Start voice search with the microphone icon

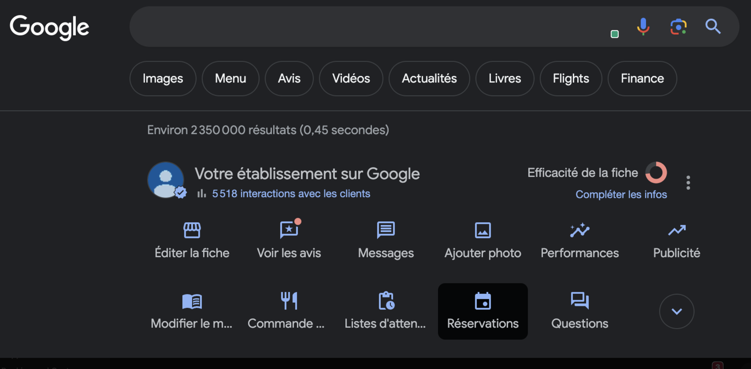[643, 27]
